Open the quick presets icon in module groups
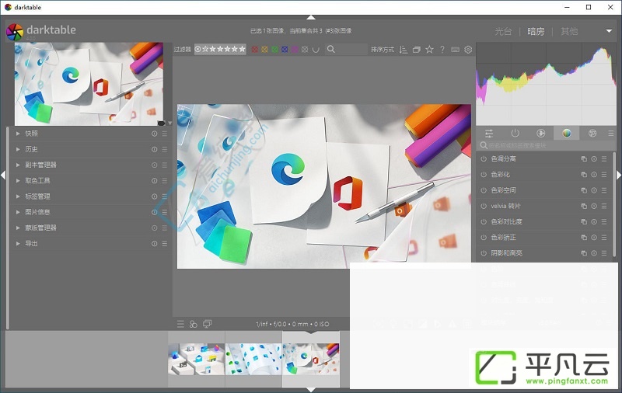622x393 pixels. click(489, 133)
